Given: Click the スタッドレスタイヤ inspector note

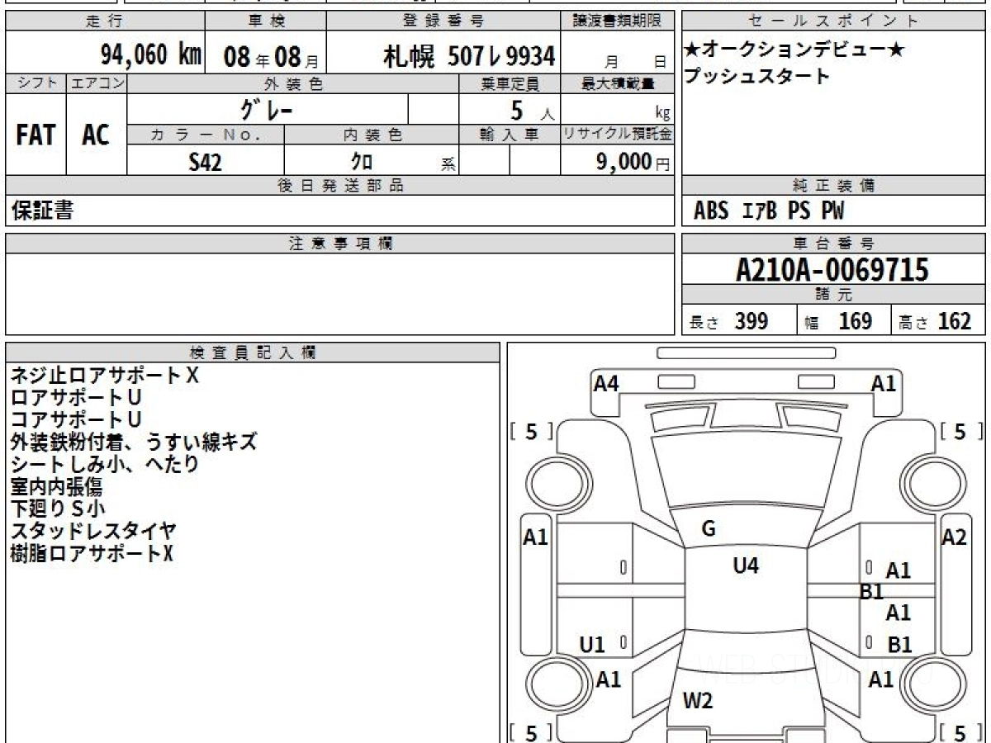Looking at the screenshot, I should (x=93, y=531).
